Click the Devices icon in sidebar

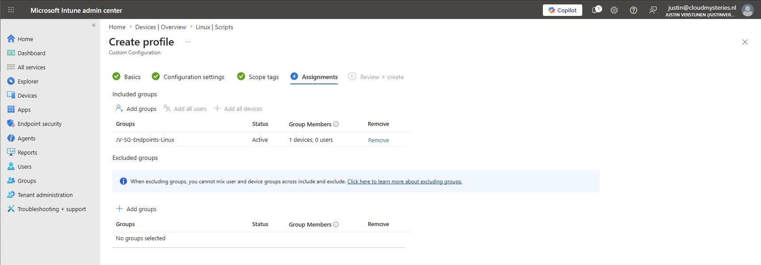(x=11, y=95)
